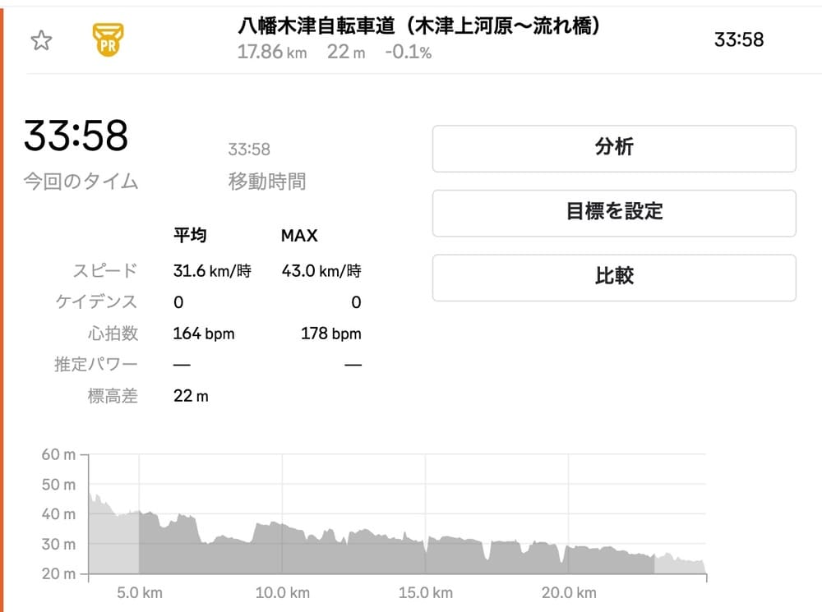Select the スピード row label
This screenshot has width=822, height=612.
(106, 270)
